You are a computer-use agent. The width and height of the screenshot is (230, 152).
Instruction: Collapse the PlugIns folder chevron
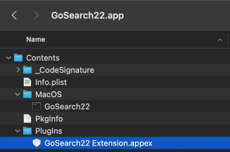click(x=18, y=131)
